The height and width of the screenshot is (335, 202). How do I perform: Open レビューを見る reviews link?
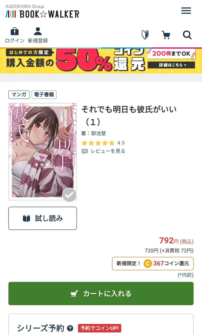(108, 151)
